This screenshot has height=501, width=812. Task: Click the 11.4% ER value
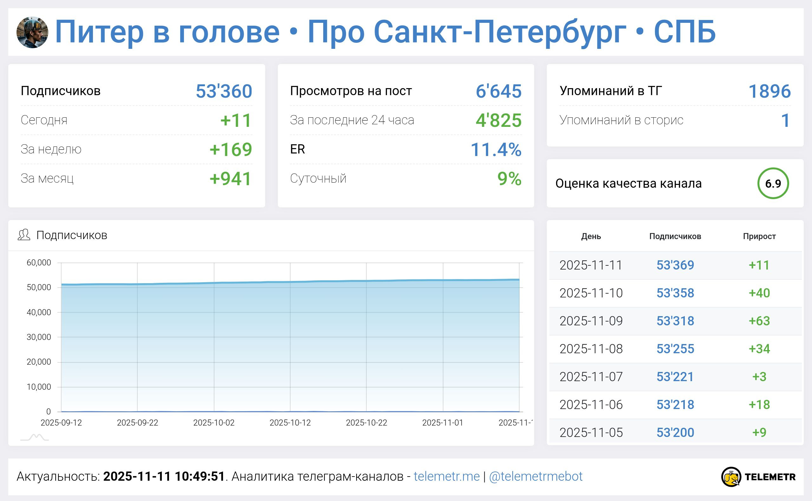(496, 149)
